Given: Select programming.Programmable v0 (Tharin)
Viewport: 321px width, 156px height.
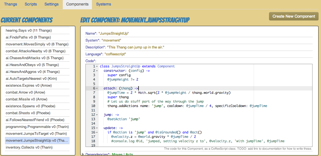Looking at the screenshot, I should [37, 127].
